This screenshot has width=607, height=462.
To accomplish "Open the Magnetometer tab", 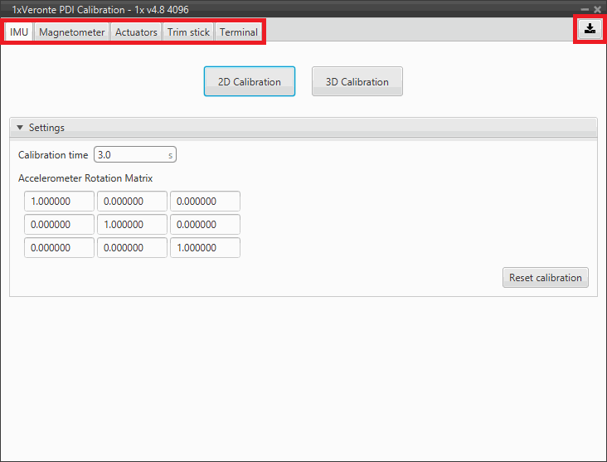I will pyautogui.click(x=72, y=32).
